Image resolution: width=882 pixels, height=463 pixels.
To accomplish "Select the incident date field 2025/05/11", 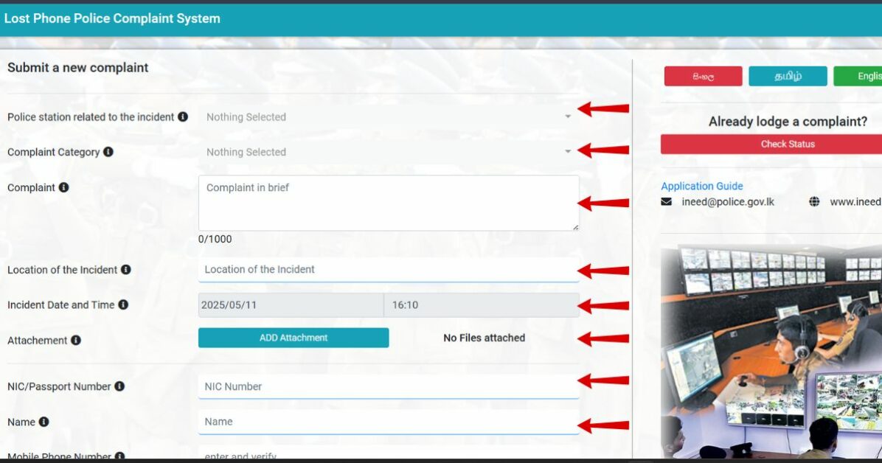I will coord(291,304).
